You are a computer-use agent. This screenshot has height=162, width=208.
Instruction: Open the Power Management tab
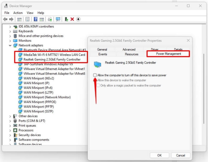point(168,54)
